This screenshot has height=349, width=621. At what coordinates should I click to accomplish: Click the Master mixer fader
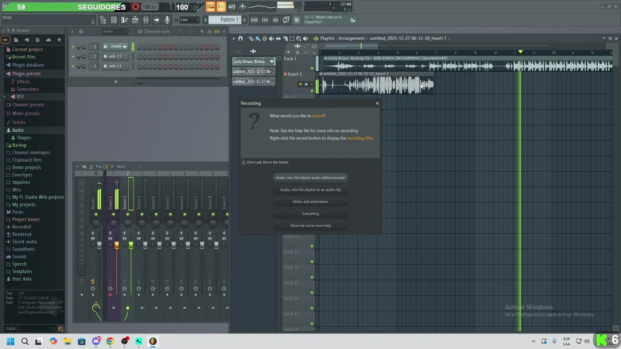pos(99,245)
